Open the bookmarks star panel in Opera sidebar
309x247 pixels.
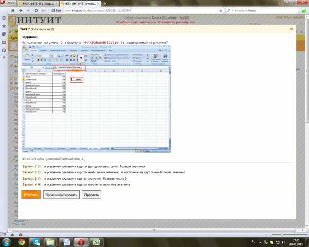tap(4, 26)
